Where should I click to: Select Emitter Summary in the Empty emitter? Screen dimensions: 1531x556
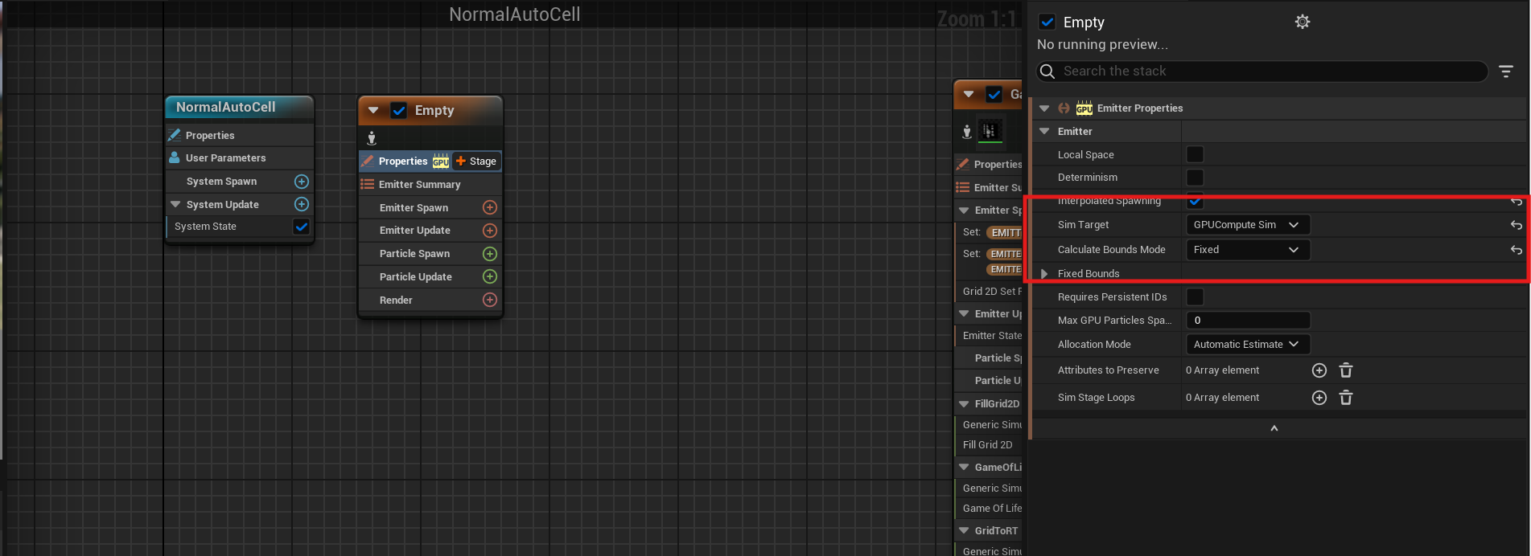[x=430, y=185]
